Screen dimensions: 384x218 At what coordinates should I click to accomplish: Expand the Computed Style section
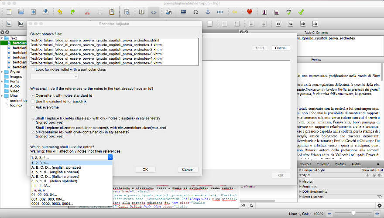(300, 170)
